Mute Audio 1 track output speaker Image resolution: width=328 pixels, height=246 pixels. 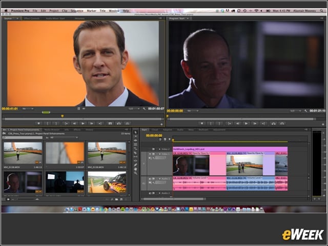coord(150,179)
